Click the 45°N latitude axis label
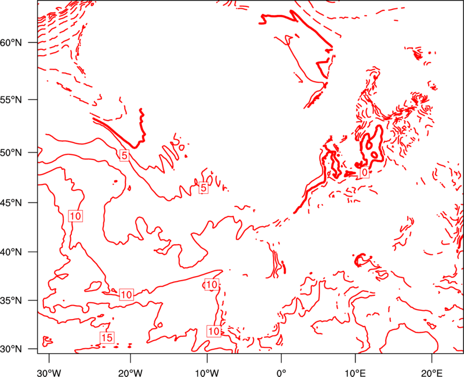464x377 pixels. pos(11,202)
